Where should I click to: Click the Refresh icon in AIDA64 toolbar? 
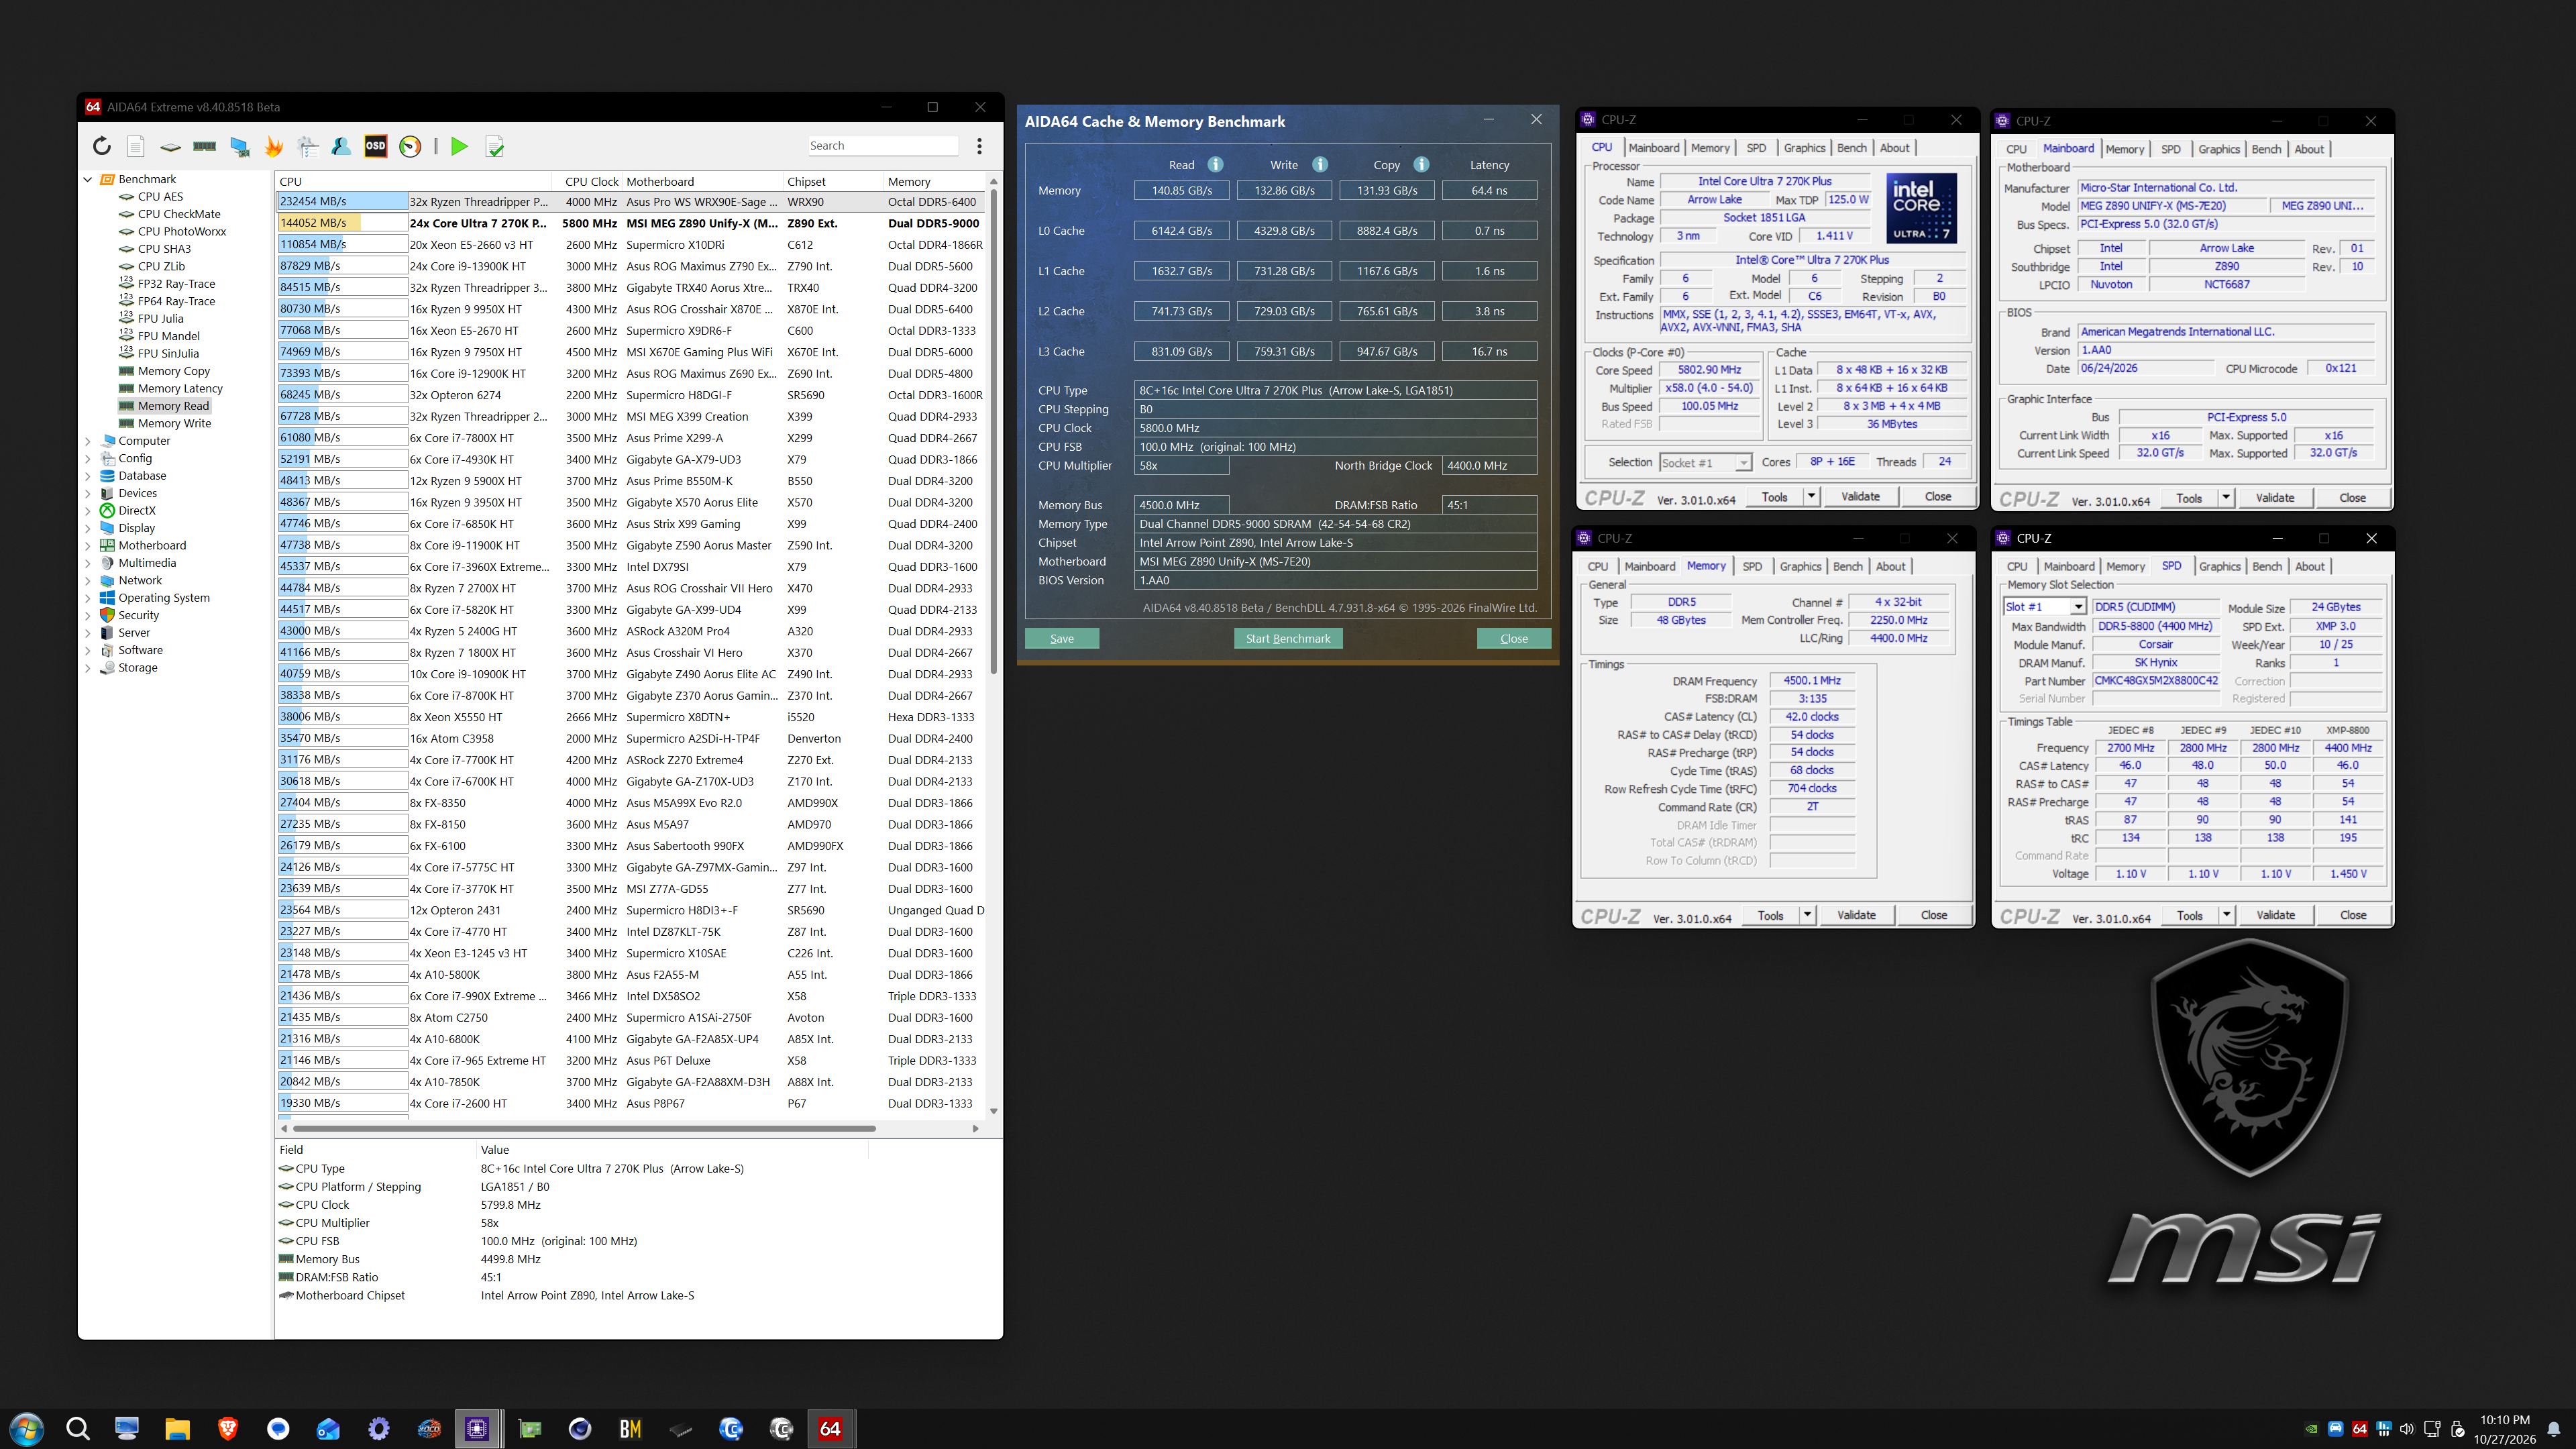tap(102, 146)
